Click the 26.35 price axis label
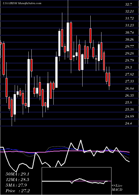This screenshot has height=195, width=139. [129, 96]
